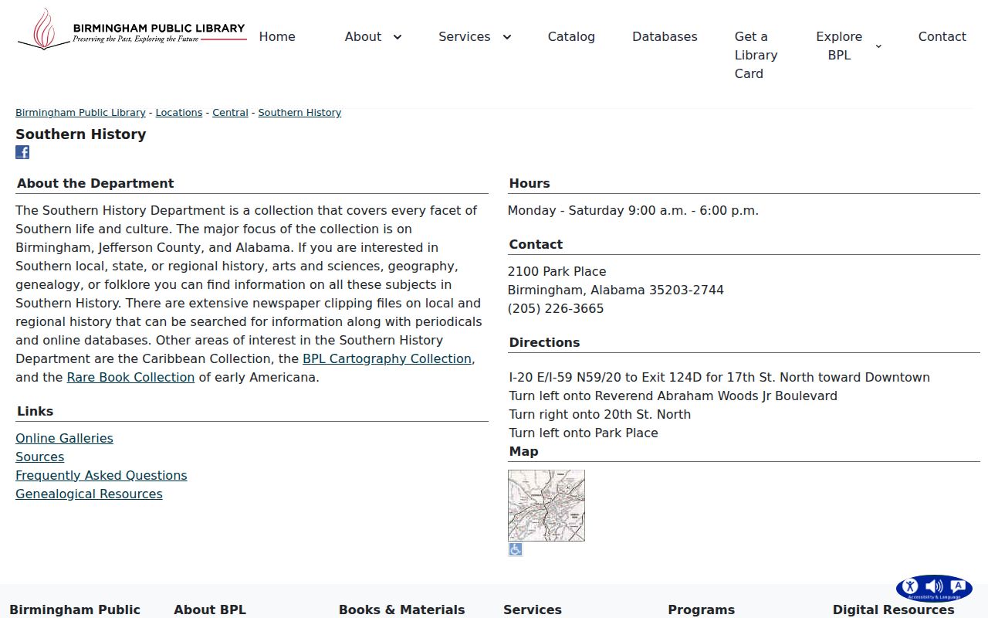The image size is (988, 618).
Task: Open the Frequently Asked Questions link
Action: point(101,475)
